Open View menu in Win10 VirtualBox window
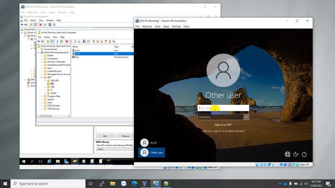 (158, 27)
